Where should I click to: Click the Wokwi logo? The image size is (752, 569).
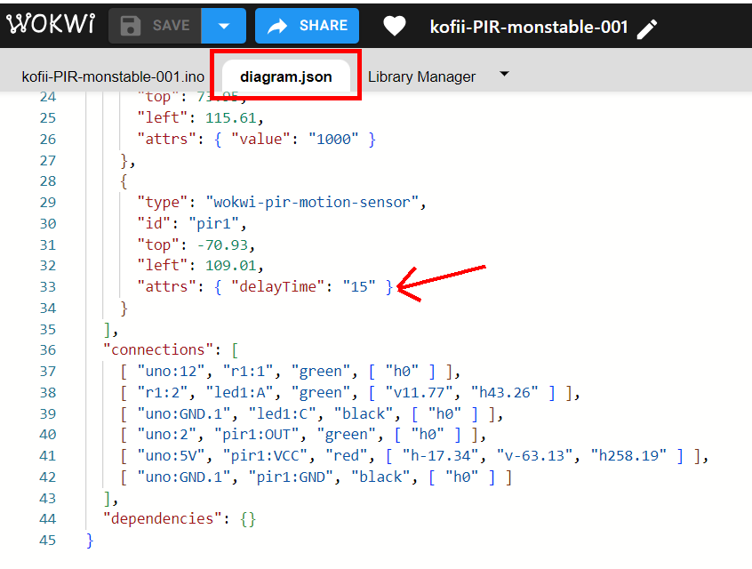pyautogui.click(x=51, y=26)
